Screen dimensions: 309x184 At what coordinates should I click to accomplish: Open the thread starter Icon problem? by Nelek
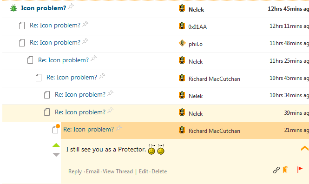[44, 8]
